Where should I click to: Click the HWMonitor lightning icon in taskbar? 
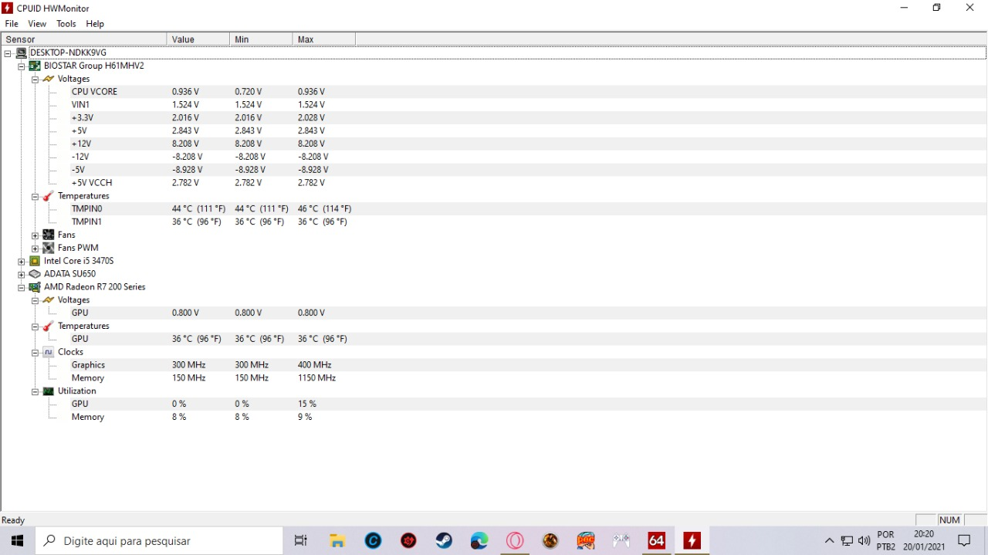click(692, 541)
